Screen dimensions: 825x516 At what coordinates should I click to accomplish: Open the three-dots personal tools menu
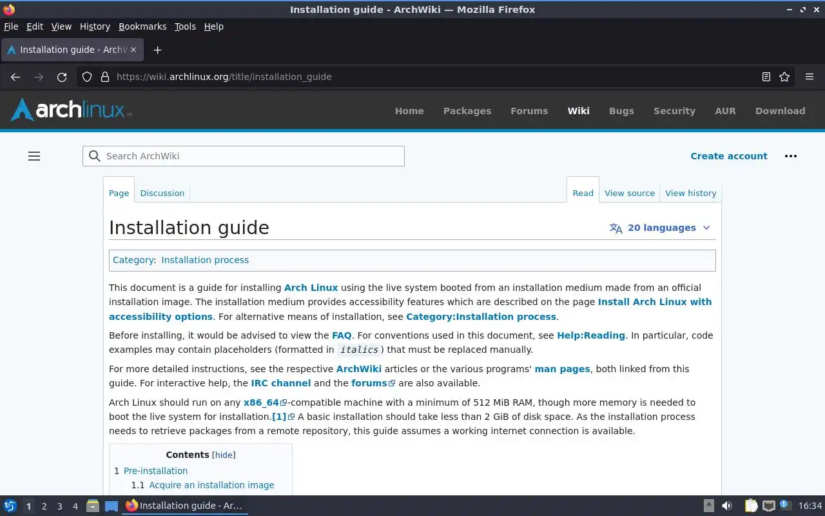tap(791, 156)
